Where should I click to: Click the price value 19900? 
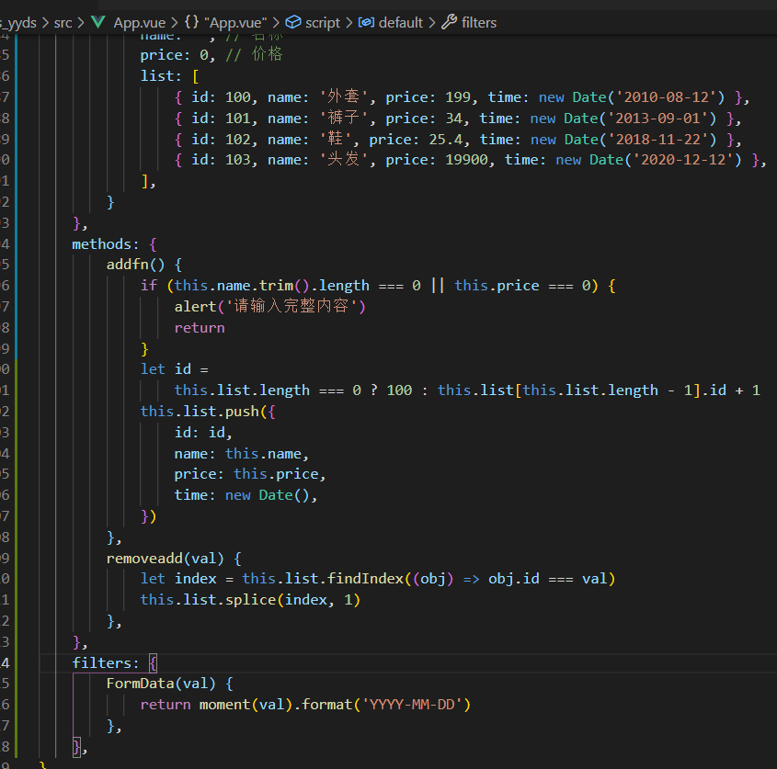pos(466,160)
